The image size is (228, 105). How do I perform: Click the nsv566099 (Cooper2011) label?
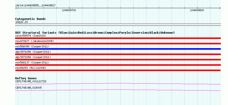click(x=32, y=46)
